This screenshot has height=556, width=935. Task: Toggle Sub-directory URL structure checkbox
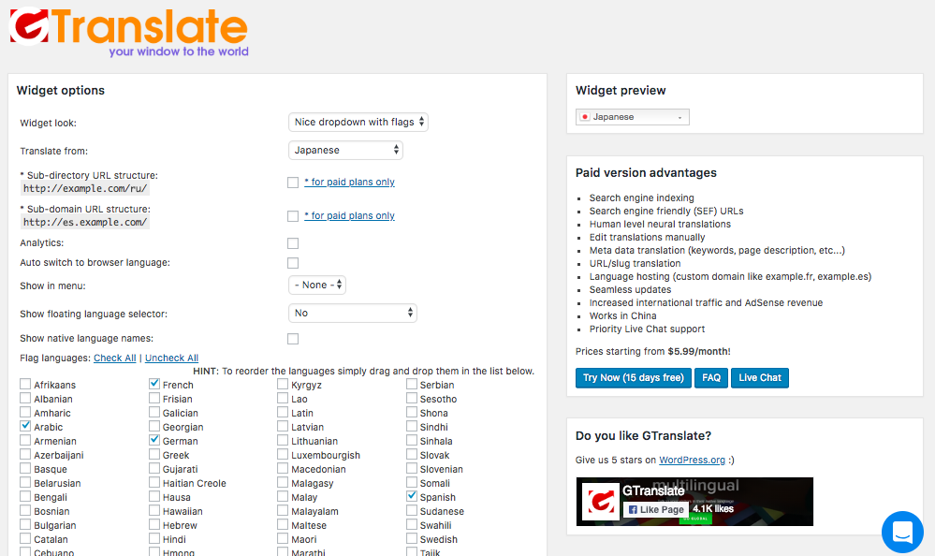pyautogui.click(x=293, y=182)
